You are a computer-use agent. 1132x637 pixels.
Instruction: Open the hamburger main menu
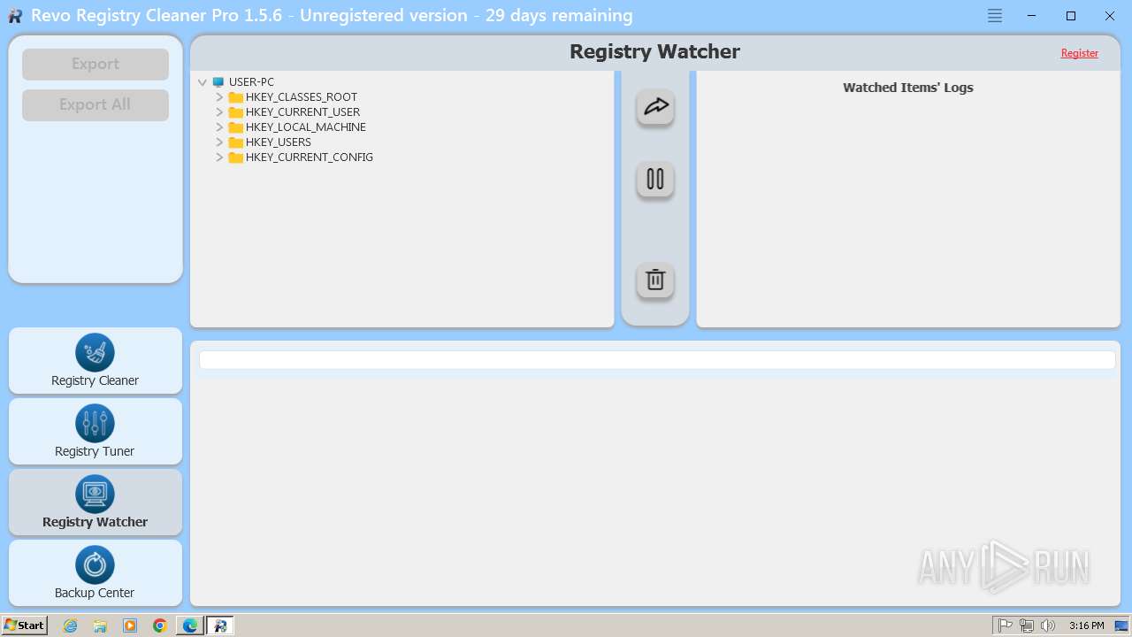pyautogui.click(x=995, y=16)
